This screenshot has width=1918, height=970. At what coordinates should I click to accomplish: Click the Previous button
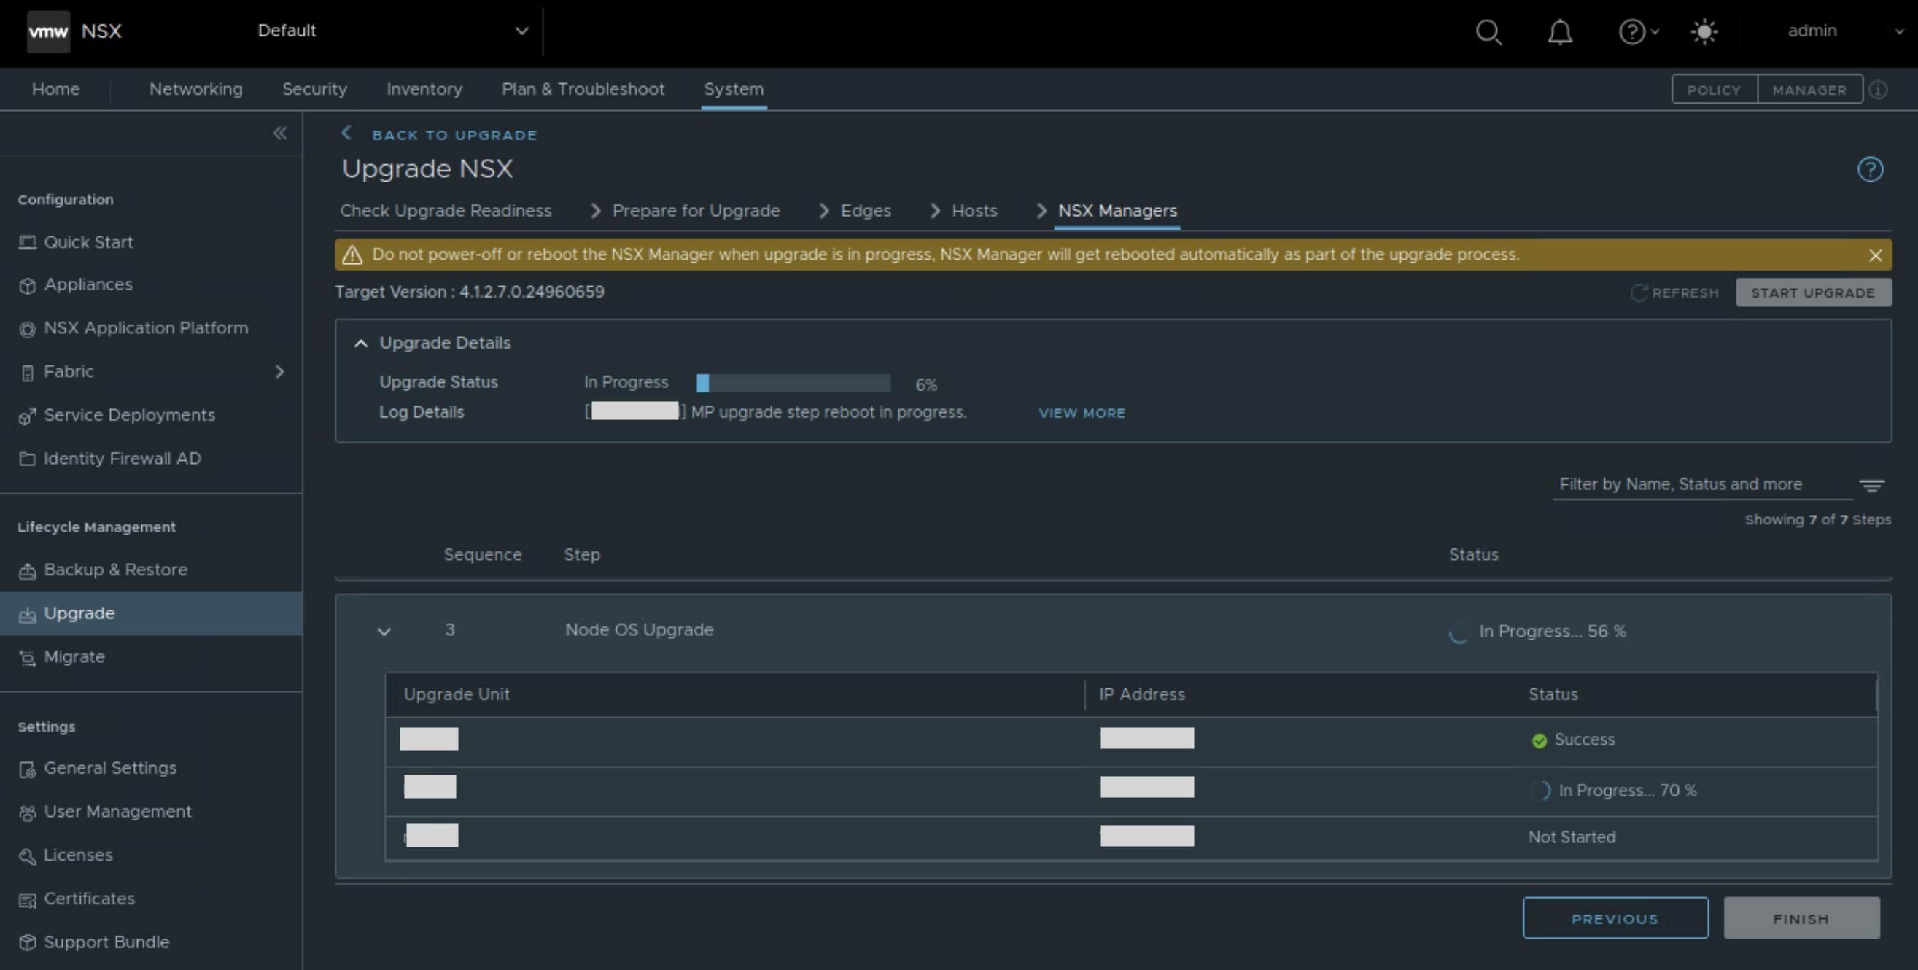coord(1615,919)
